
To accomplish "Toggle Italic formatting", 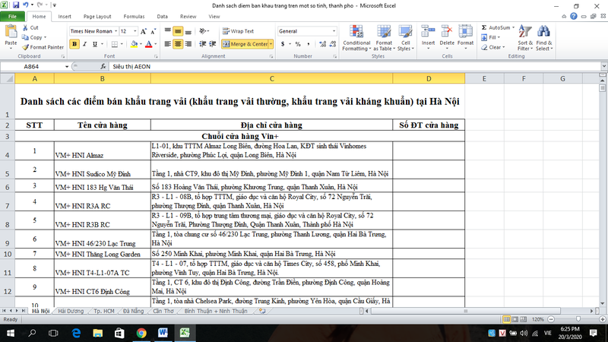I will click(x=84, y=44).
